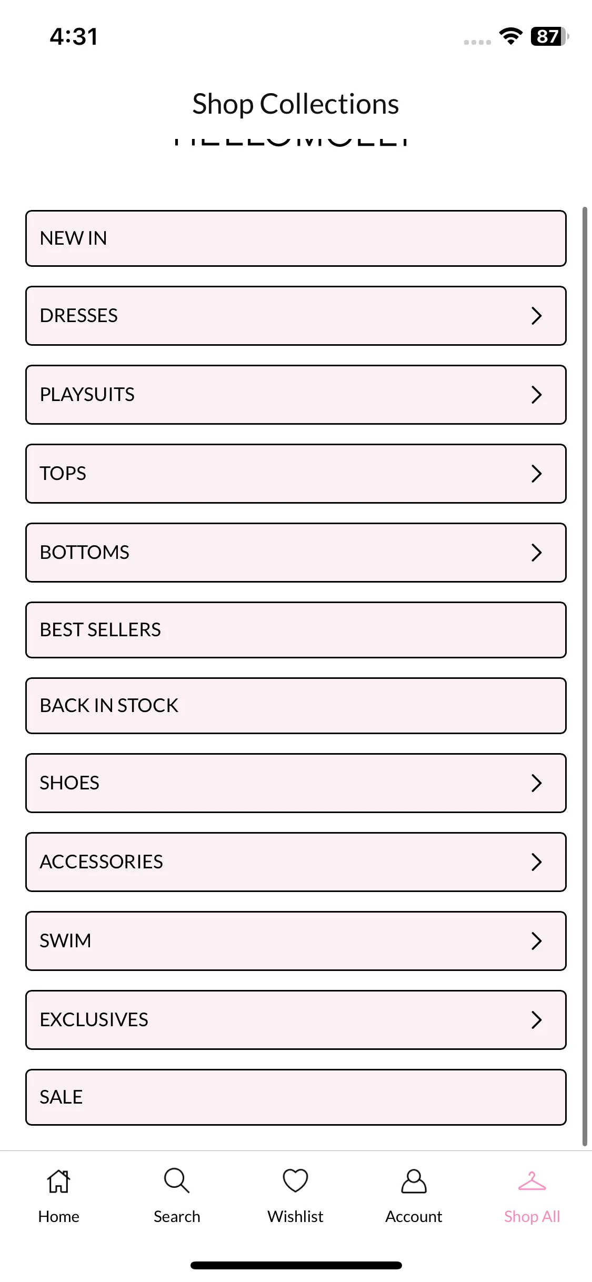The height and width of the screenshot is (1282, 592).
Task: Expand the EXCLUSIVES category chevron
Action: pyautogui.click(x=536, y=1020)
